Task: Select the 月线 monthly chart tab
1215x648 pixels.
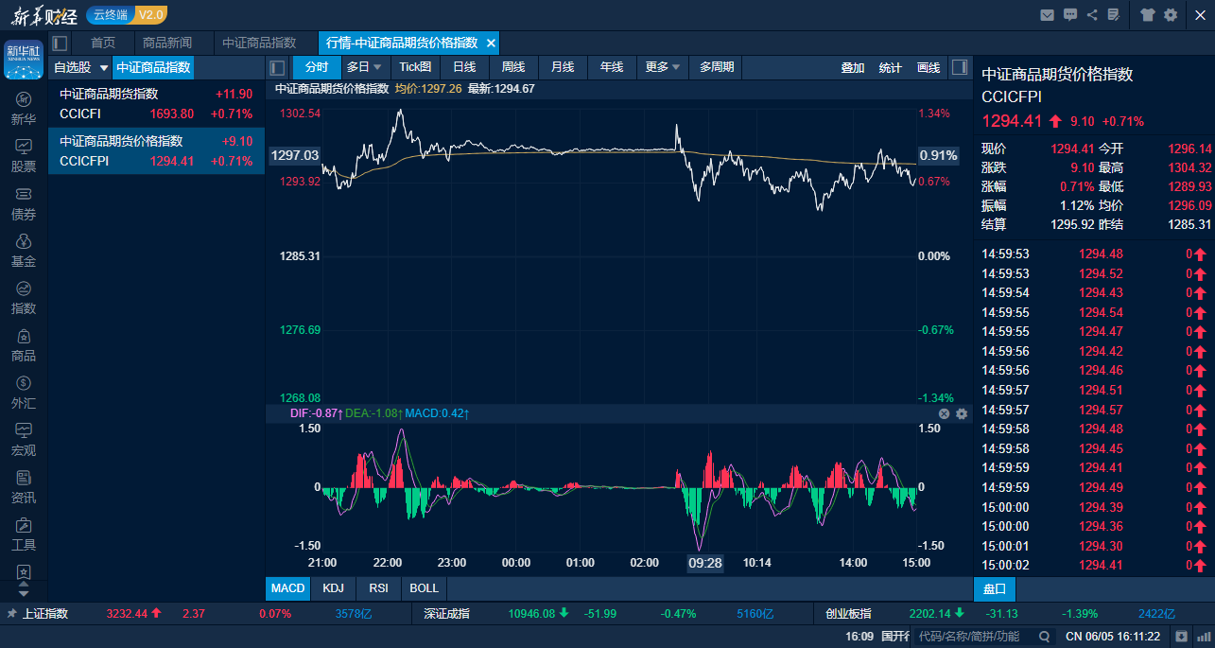Action: (x=563, y=67)
